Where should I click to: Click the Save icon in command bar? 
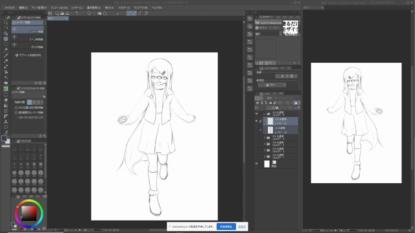(67, 13)
